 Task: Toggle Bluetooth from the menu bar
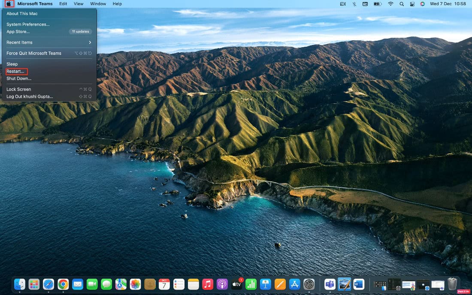pyautogui.click(x=354, y=3)
